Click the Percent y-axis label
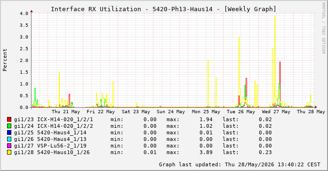 click(5, 60)
